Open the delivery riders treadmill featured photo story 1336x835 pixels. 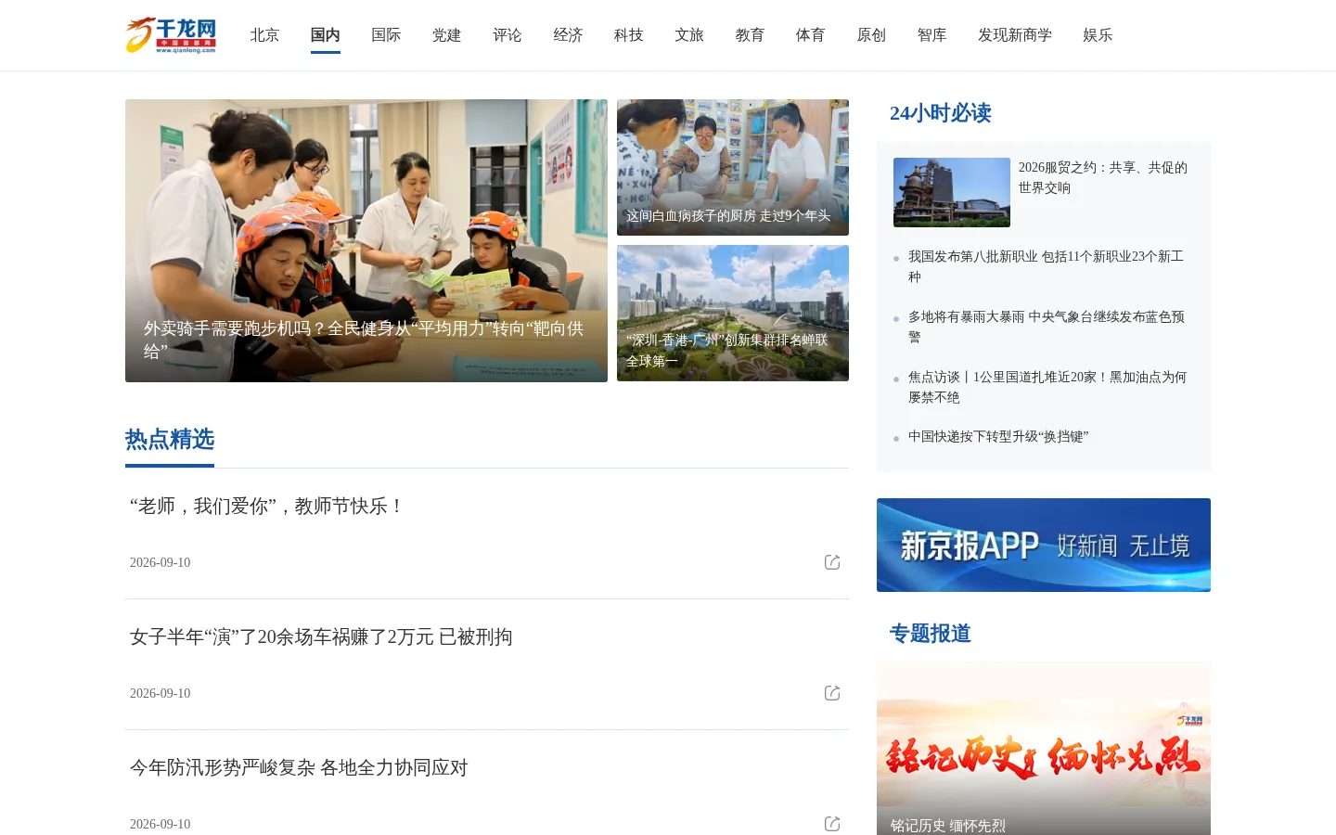pyautogui.click(x=366, y=240)
